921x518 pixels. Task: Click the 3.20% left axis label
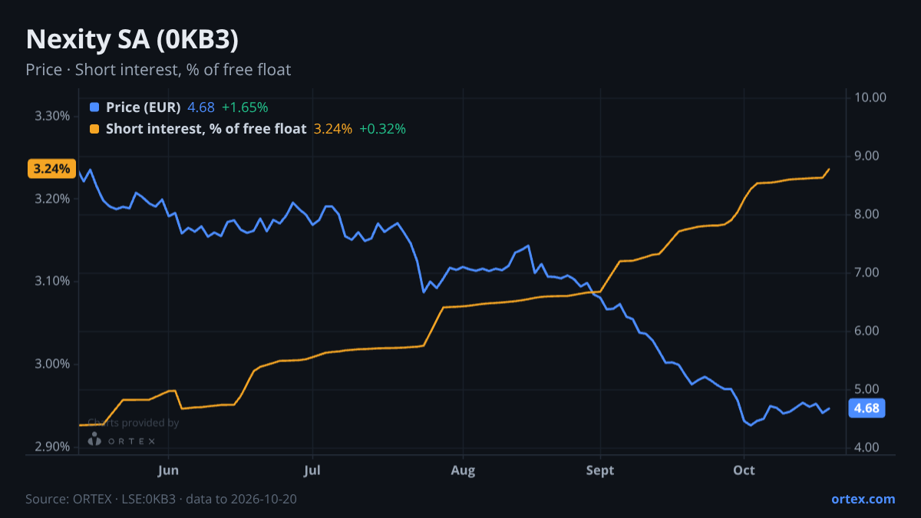click(53, 199)
